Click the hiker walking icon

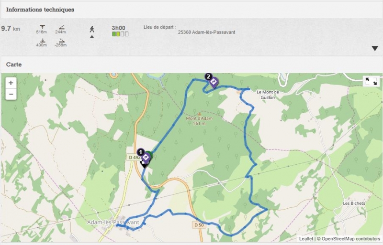92,29
